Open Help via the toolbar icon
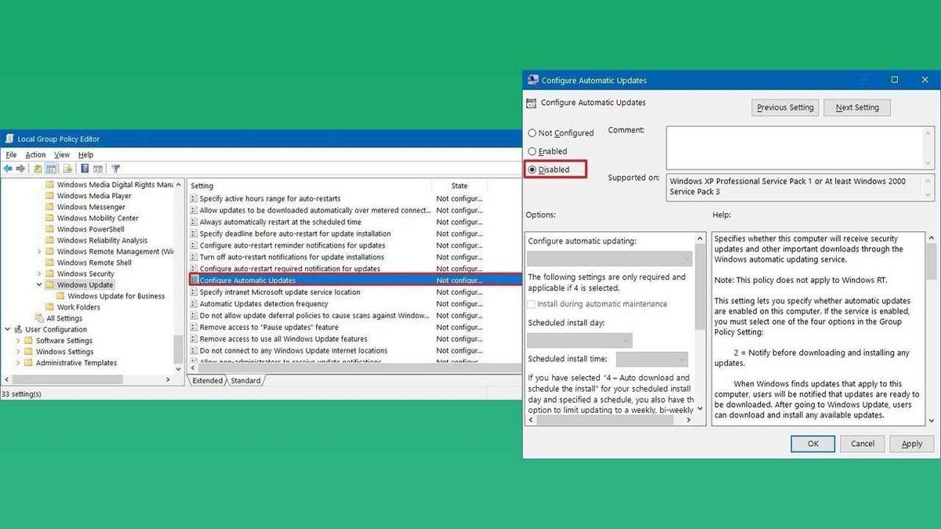Viewport: 941px width, 529px height. coord(84,168)
